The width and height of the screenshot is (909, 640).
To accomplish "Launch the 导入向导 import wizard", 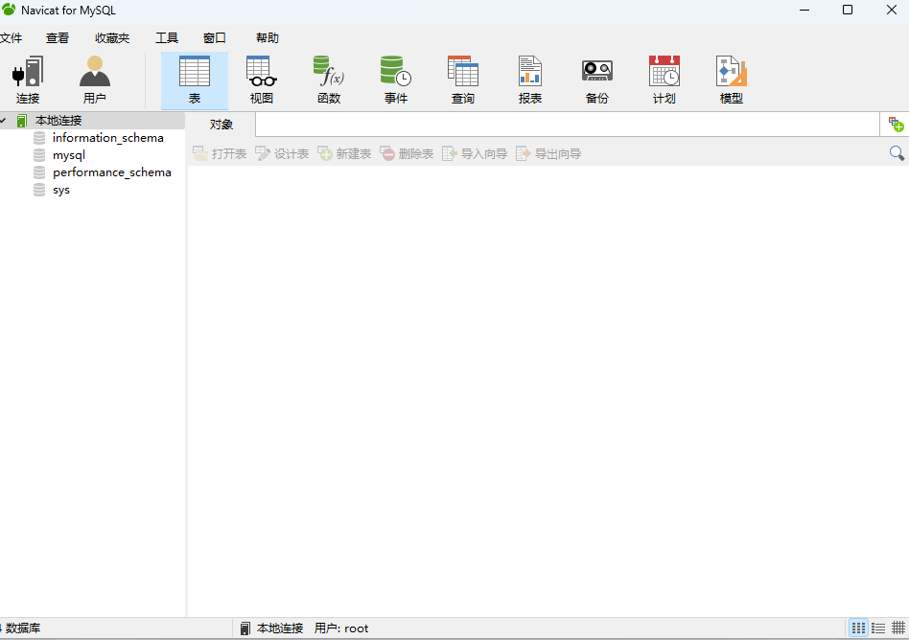I will tap(475, 153).
